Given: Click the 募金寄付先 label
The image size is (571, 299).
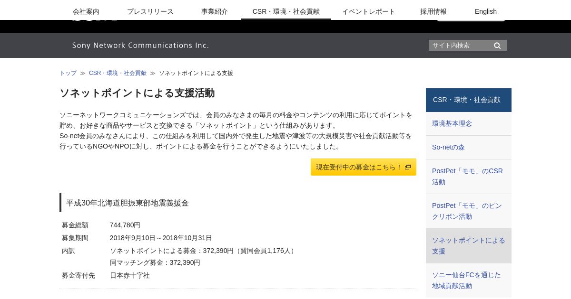Looking at the screenshot, I should (79, 275).
